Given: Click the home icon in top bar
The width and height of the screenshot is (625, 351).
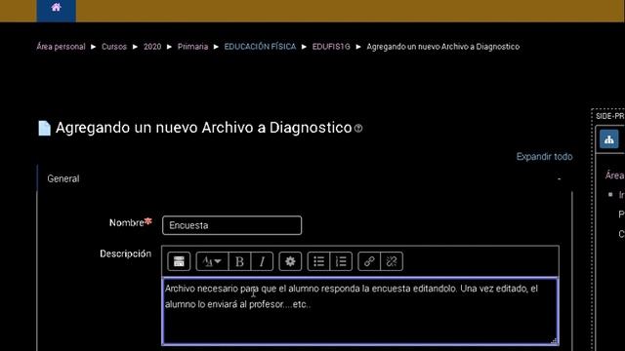Looking at the screenshot, I should tap(57, 8).
